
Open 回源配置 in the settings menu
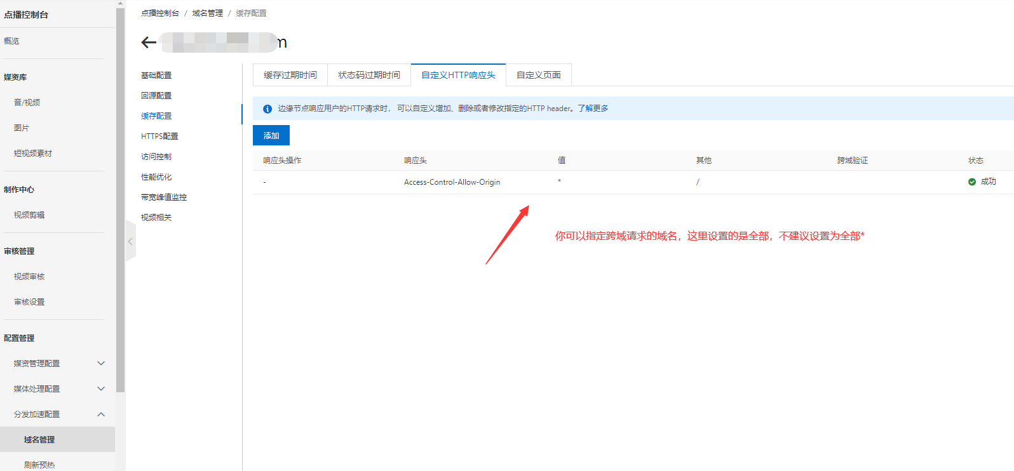coord(156,96)
